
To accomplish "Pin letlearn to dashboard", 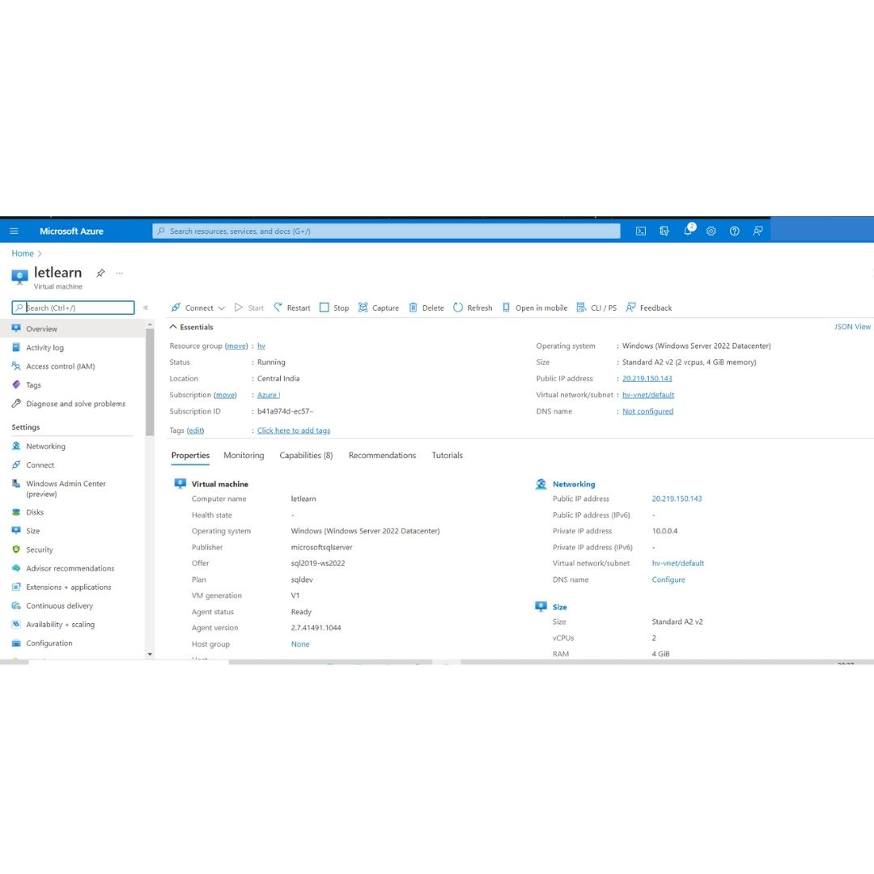I will coord(100,274).
